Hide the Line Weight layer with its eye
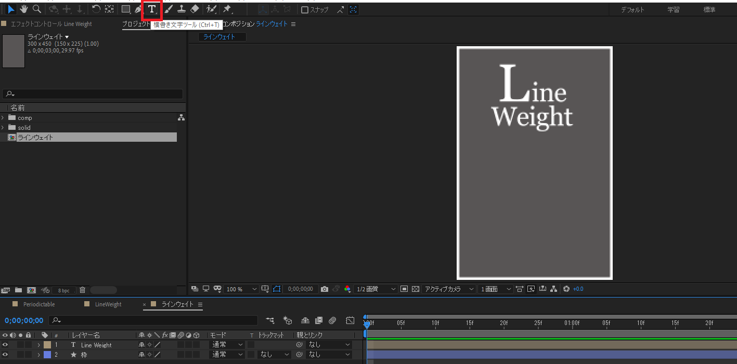 [5, 345]
